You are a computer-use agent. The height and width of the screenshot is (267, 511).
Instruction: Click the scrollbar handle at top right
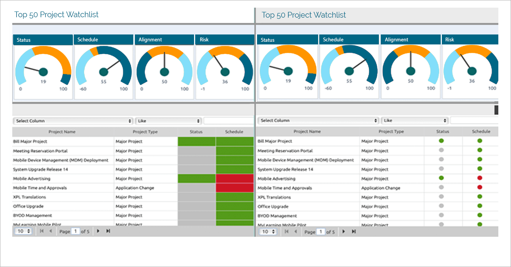496,110
